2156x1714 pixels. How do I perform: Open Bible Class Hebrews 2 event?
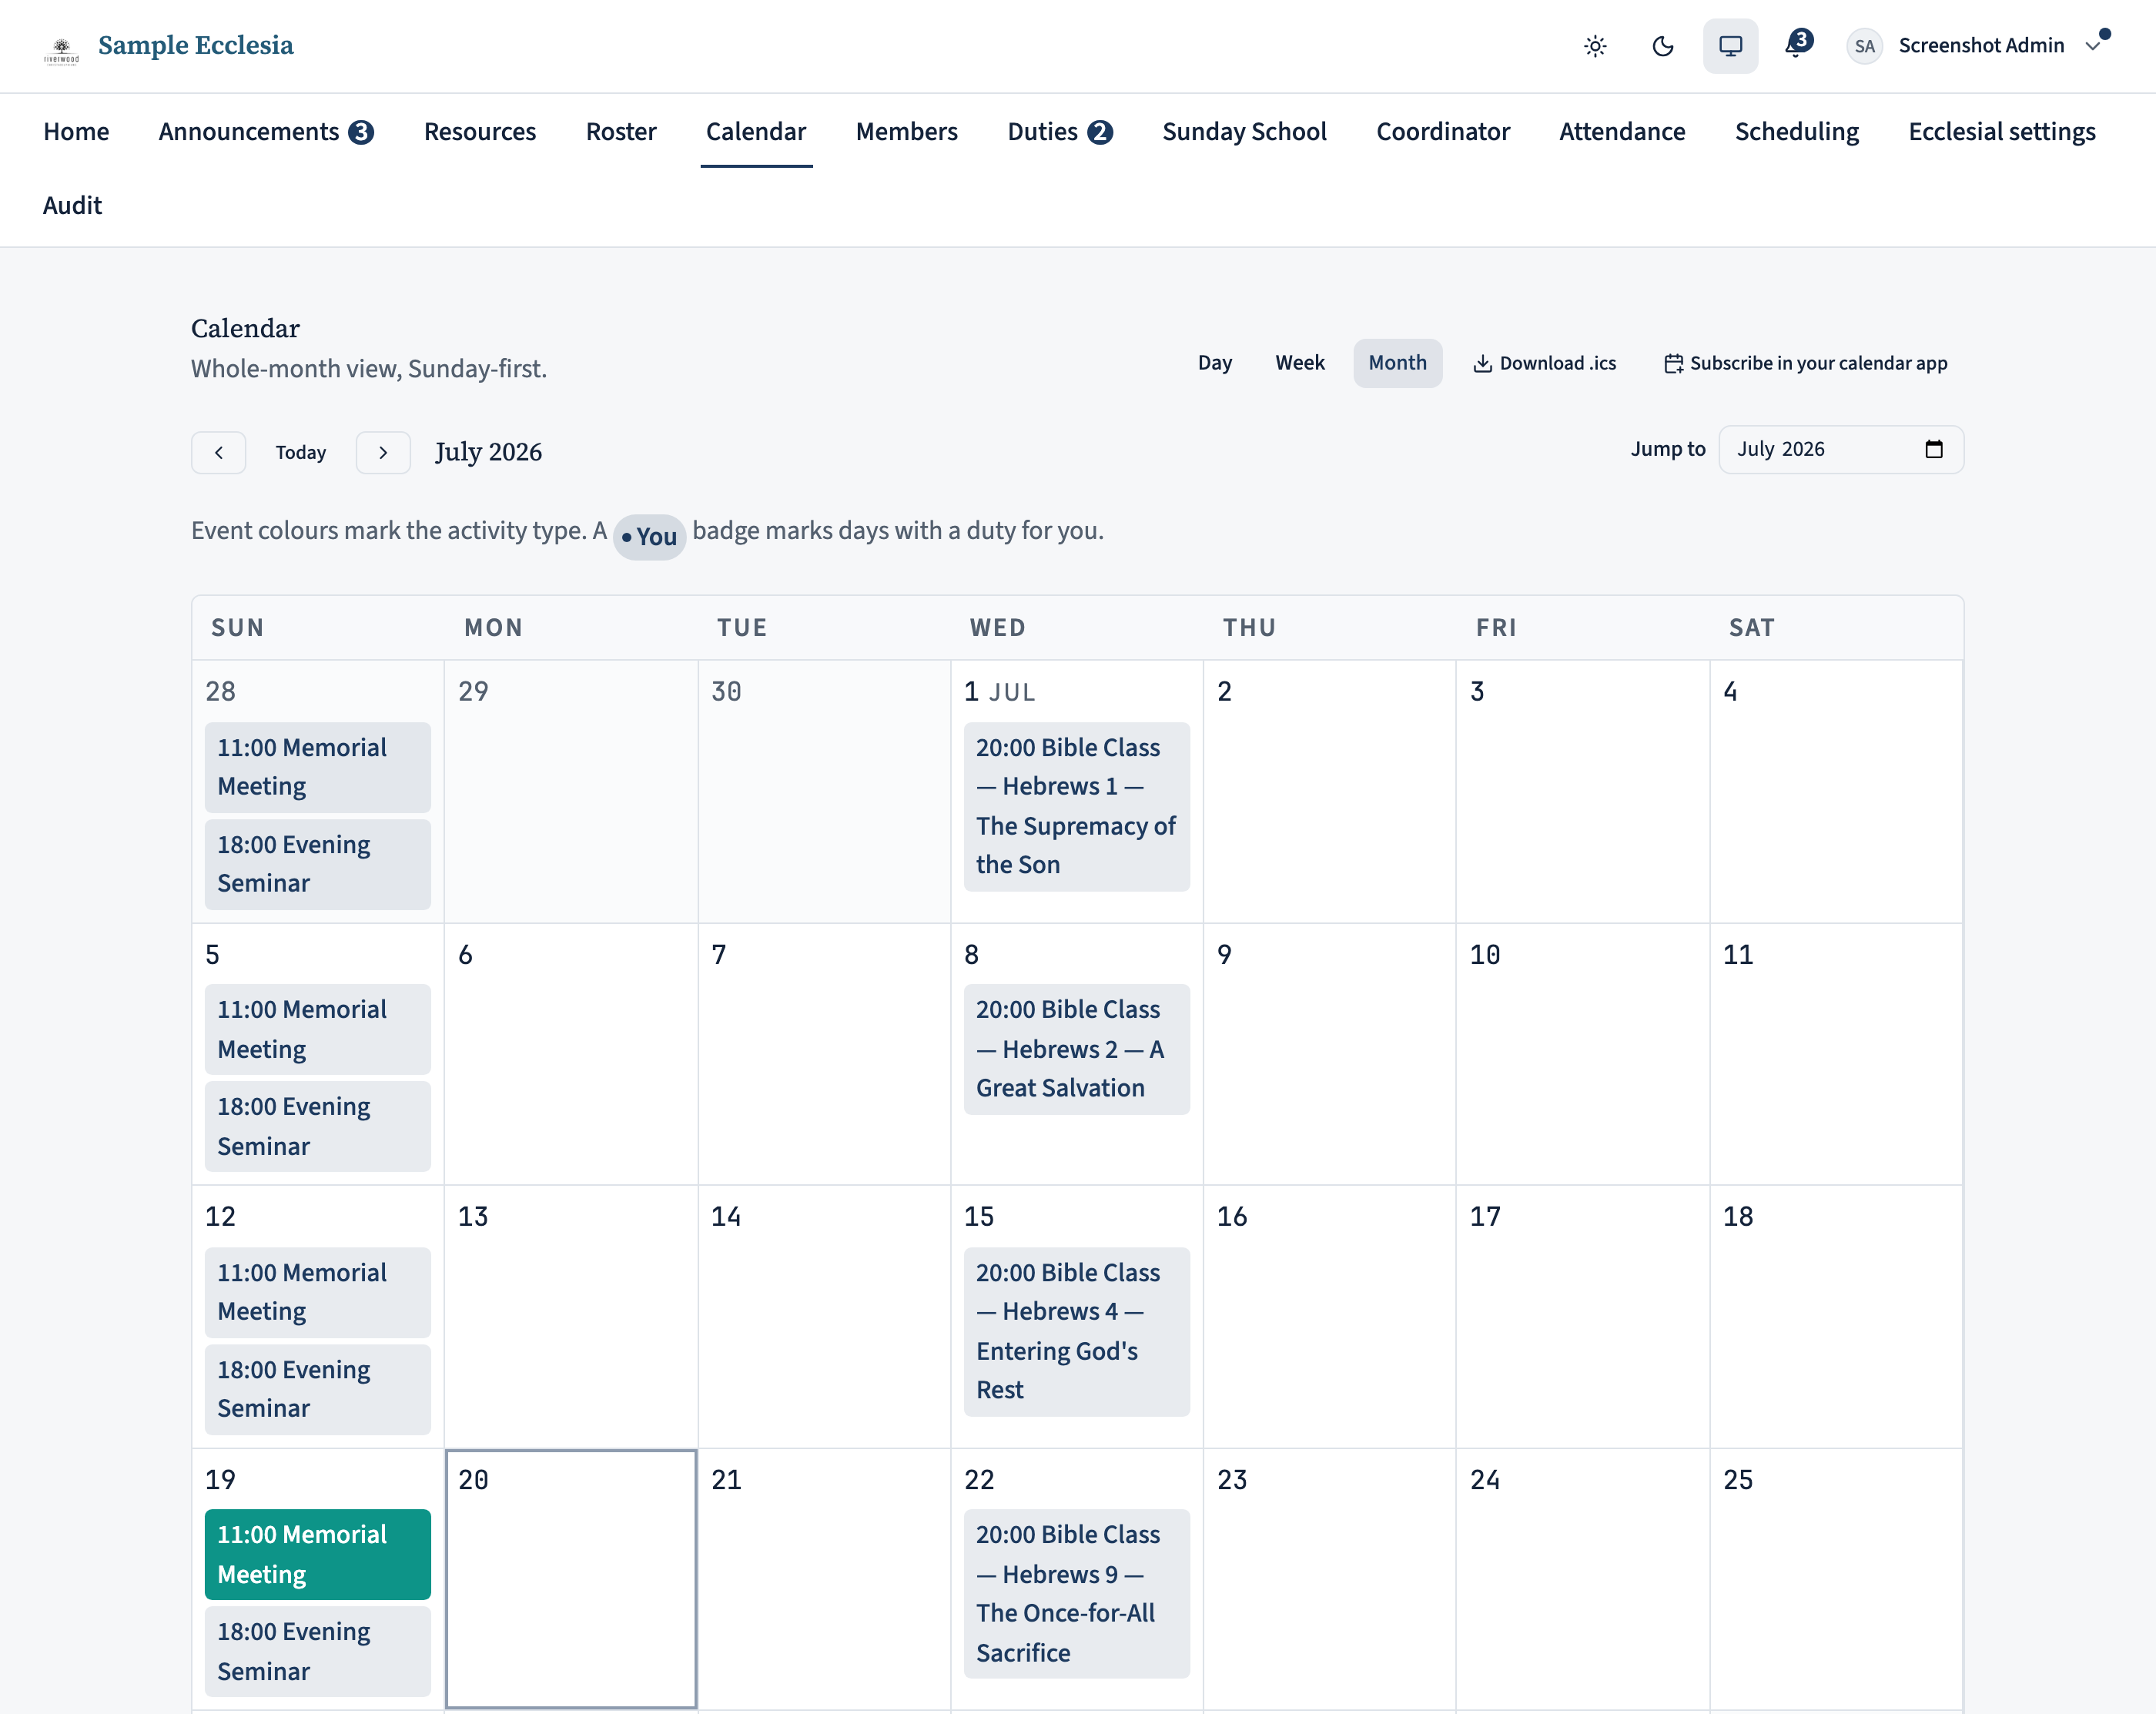(1076, 1049)
